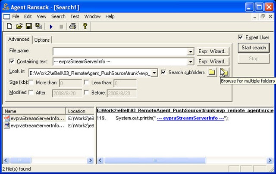Click the highlighted evpraStreamServerInfo match link
The width and height of the screenshot is (276, 174).
(191, 118)
